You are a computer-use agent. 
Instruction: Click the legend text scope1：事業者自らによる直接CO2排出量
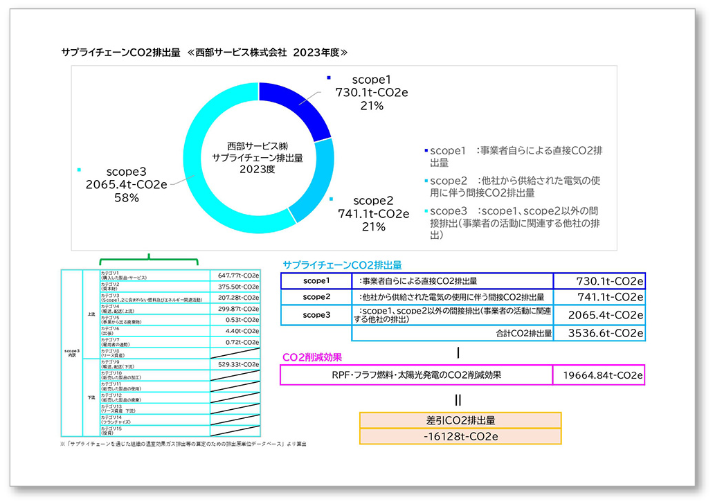coord(516,156)
